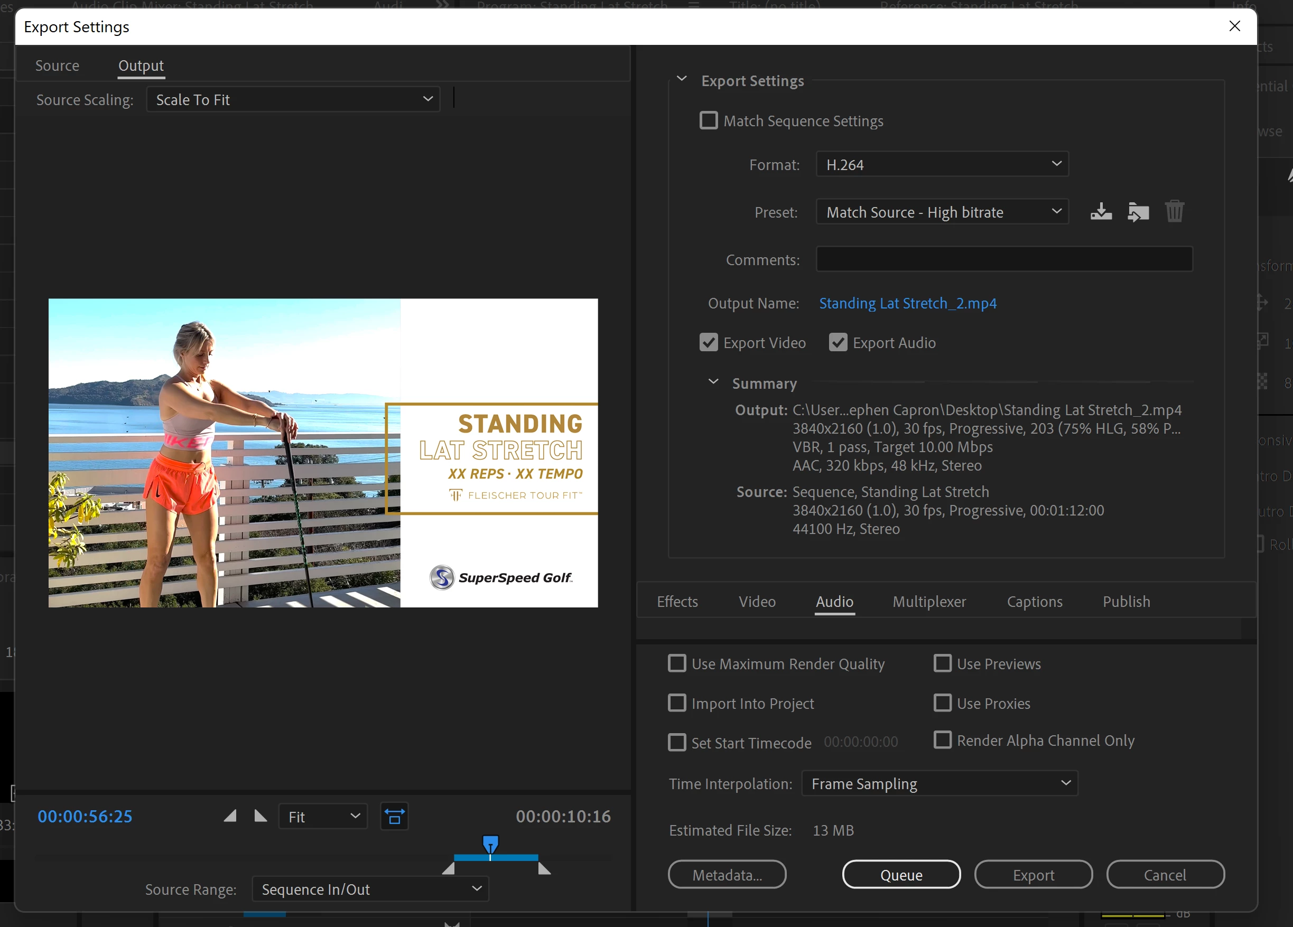Screen dimensions: 1293x927
Task: Enable Match Sequence Settings checkbox
Action: [x=709, y=121]
